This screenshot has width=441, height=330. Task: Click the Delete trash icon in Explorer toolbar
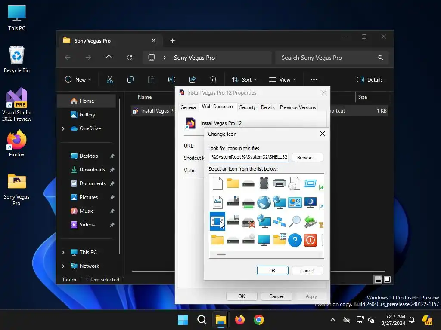213,79
